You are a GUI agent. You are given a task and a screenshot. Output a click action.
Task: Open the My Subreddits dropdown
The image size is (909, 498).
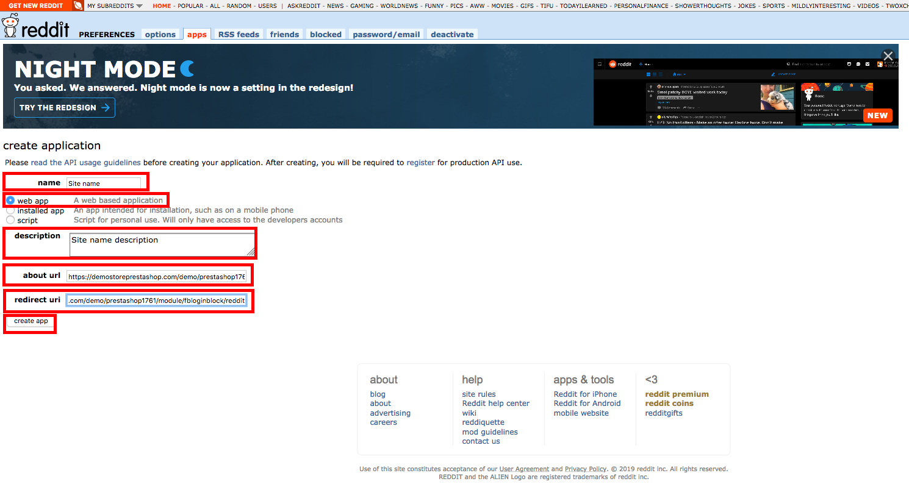coord(115,5)
